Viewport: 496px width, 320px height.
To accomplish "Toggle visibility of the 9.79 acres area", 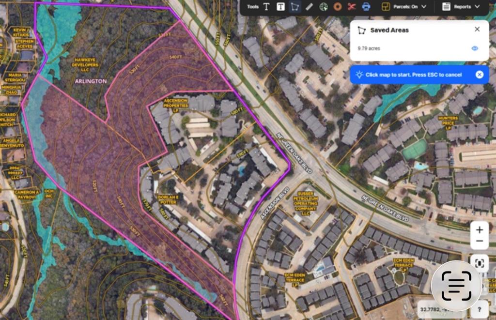I will (x=475, y=48).
